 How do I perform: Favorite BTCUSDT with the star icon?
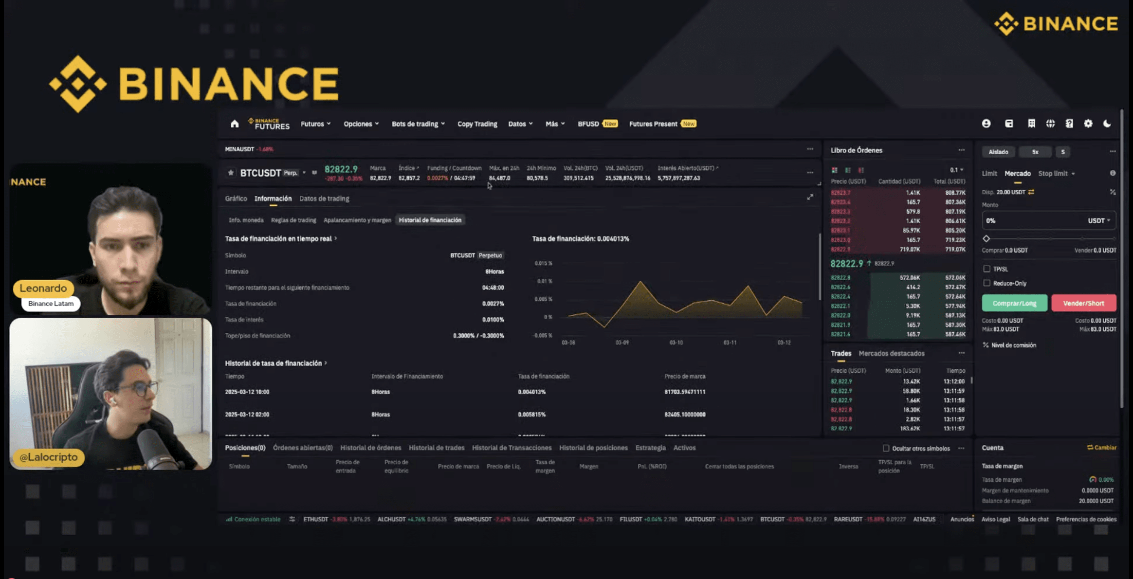pyautogui.click(x=231, y=173)
